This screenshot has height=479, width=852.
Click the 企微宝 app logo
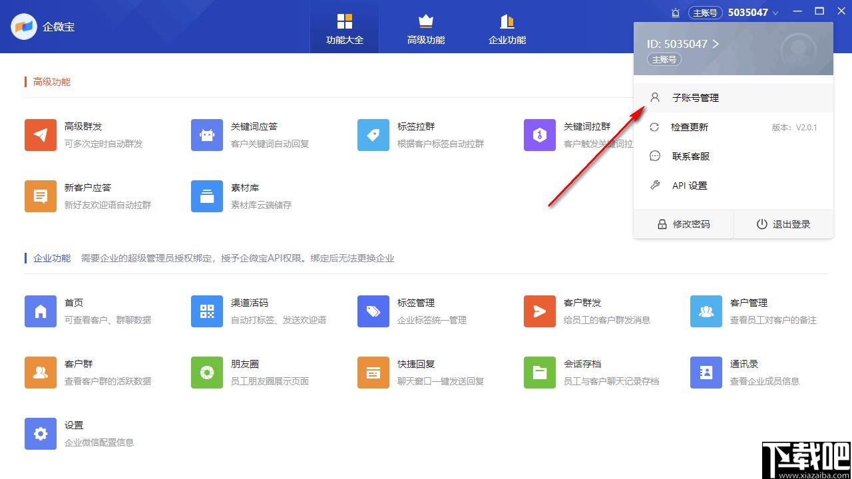[x=23, y=27]
